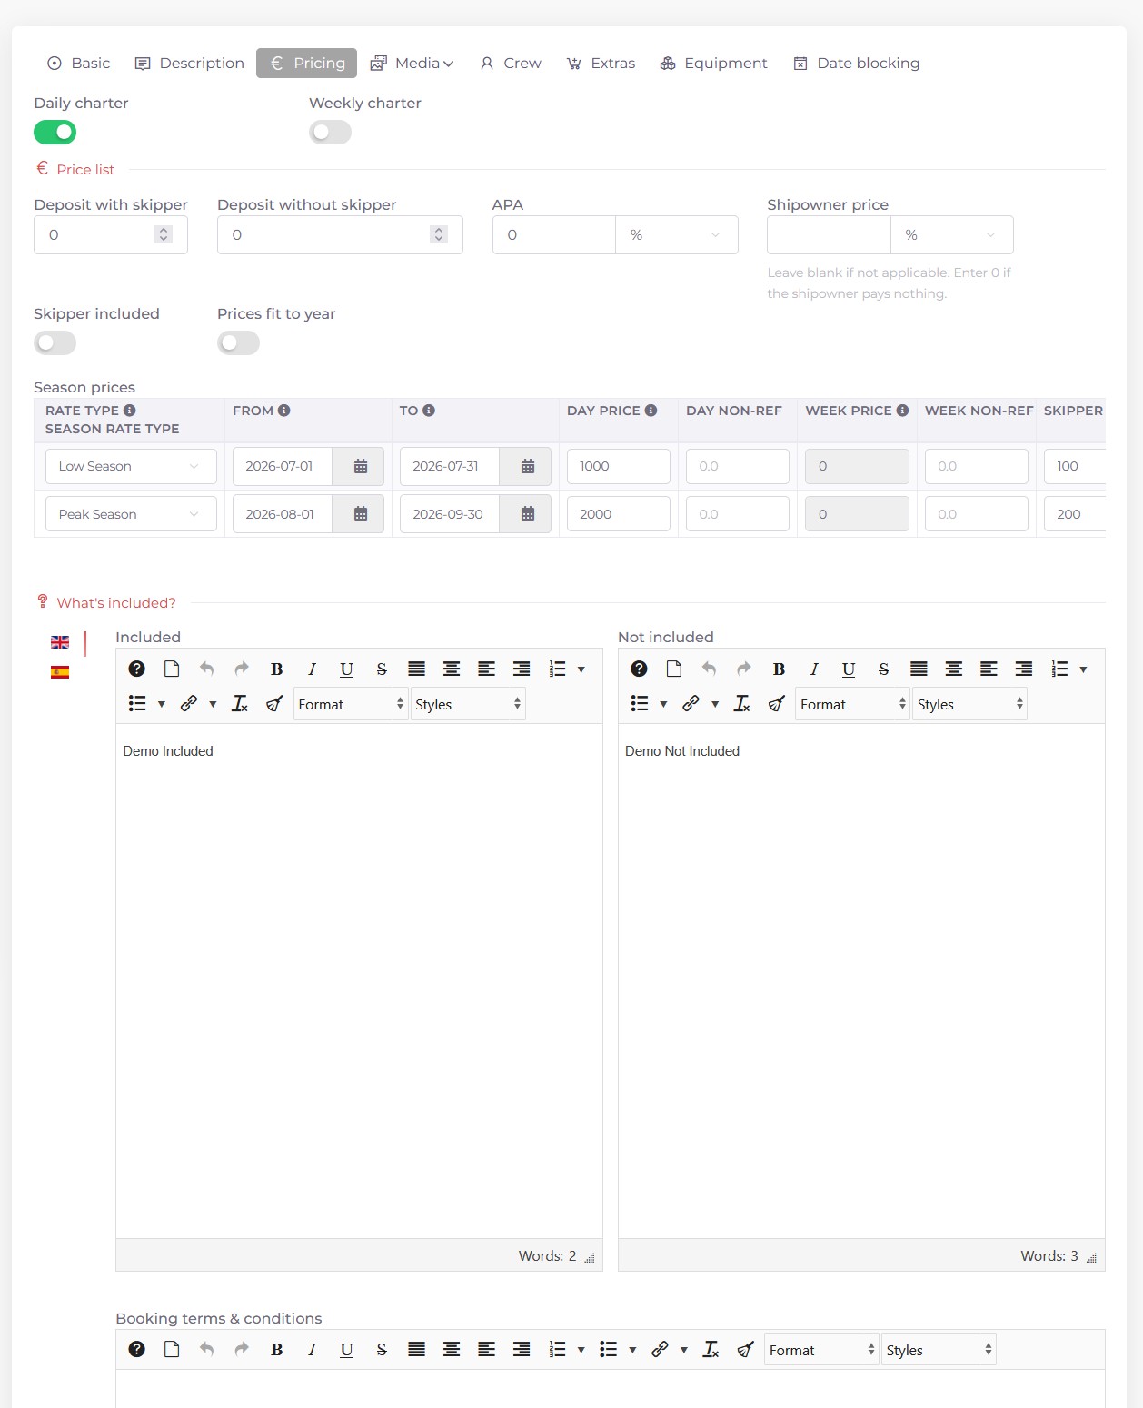Click the Shipowner price input field
Viewport: 1143px width, 1408px height.
coord(829,235)
